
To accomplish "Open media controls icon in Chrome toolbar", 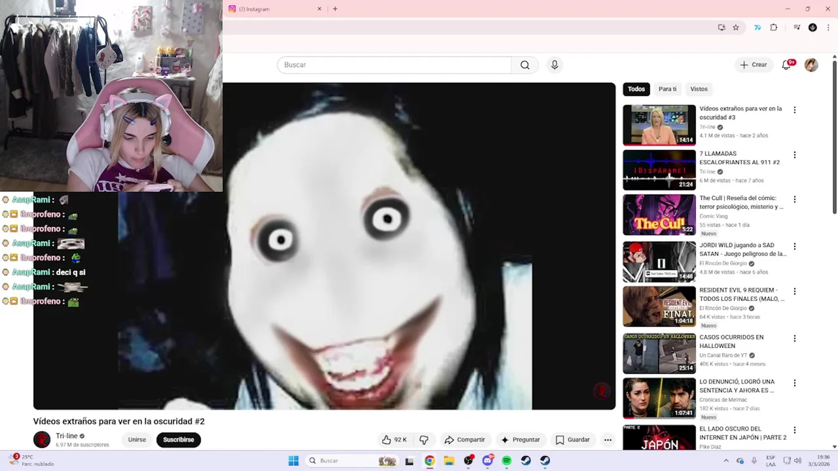I will [x=797, y=27].
